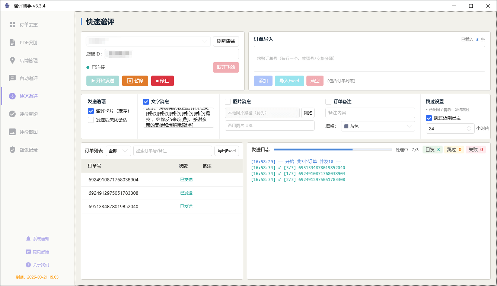497x286 pixels.
Task: Click the 跳过 0 badge
Action: pos(454,150)
